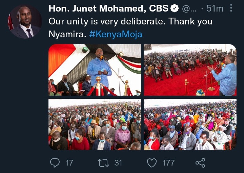Open the #KenyaMoja hashtag link
This screenshot has height=173, width=244.
click(116, 34)
